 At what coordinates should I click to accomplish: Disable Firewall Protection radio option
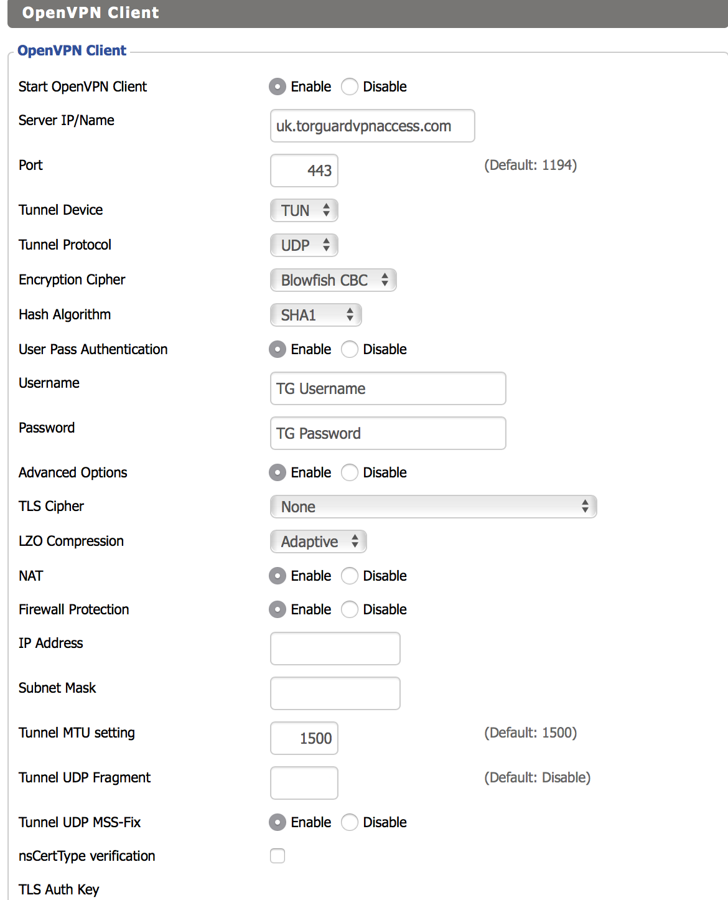click(350, 609)
